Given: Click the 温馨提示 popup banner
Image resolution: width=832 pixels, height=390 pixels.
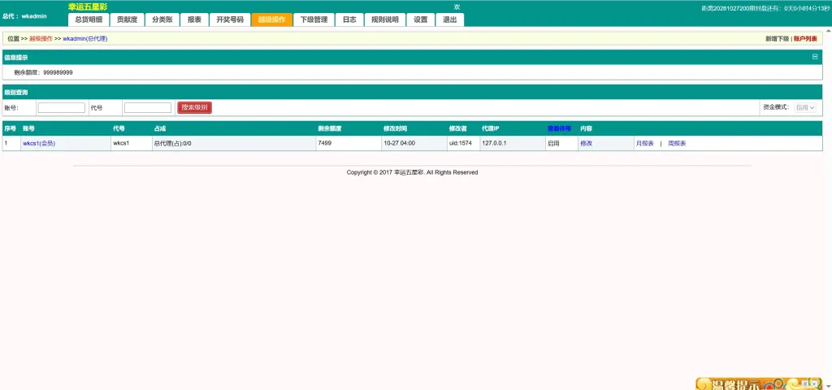Looking at the screenshot, I should pos(758,383).
